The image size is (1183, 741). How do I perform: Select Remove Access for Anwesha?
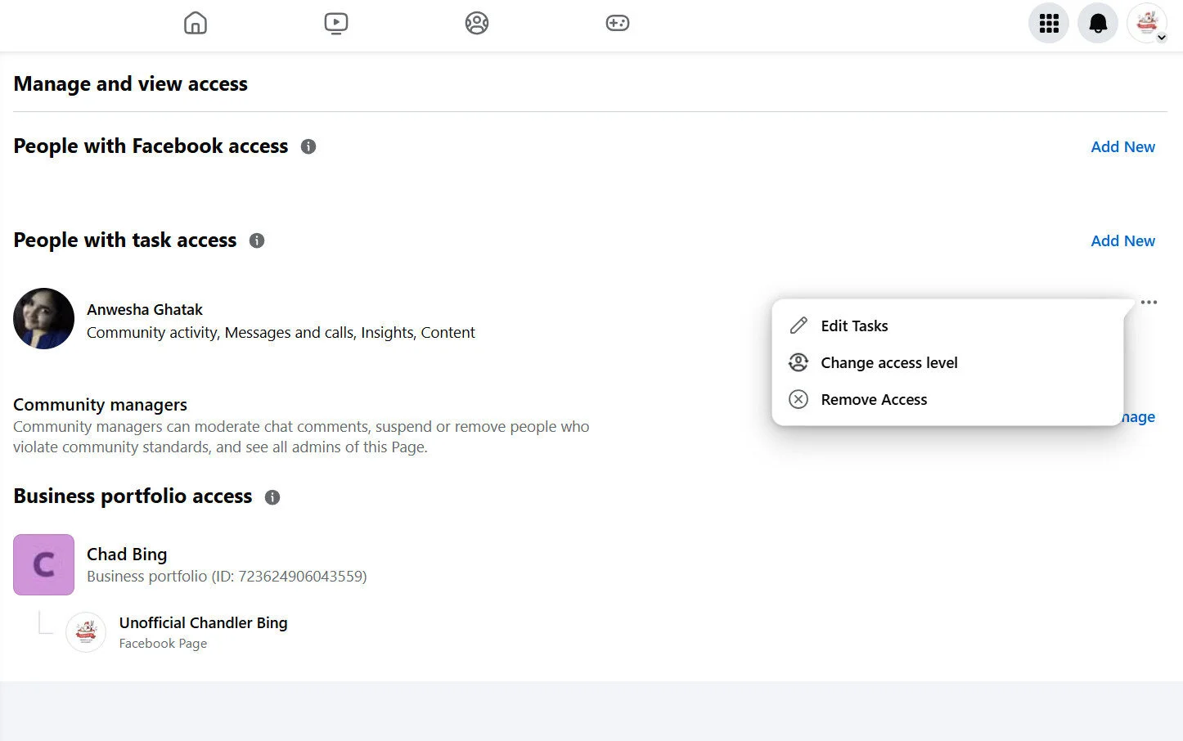[874, 399]
